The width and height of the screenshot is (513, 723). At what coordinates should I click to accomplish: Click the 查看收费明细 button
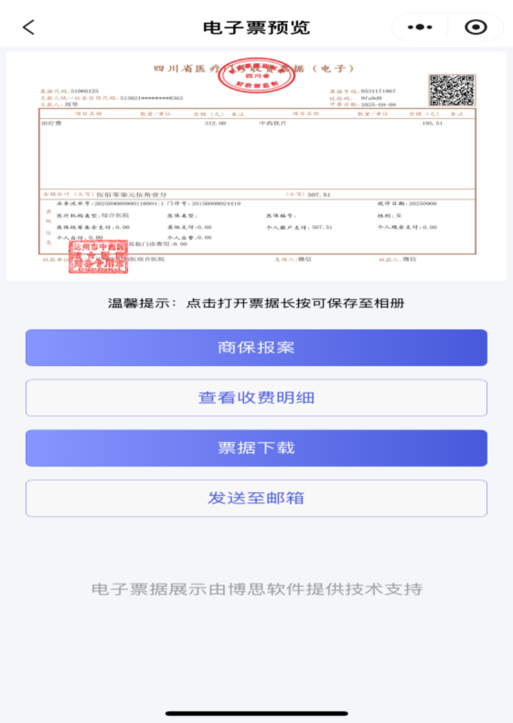click(x=256, y=398)
